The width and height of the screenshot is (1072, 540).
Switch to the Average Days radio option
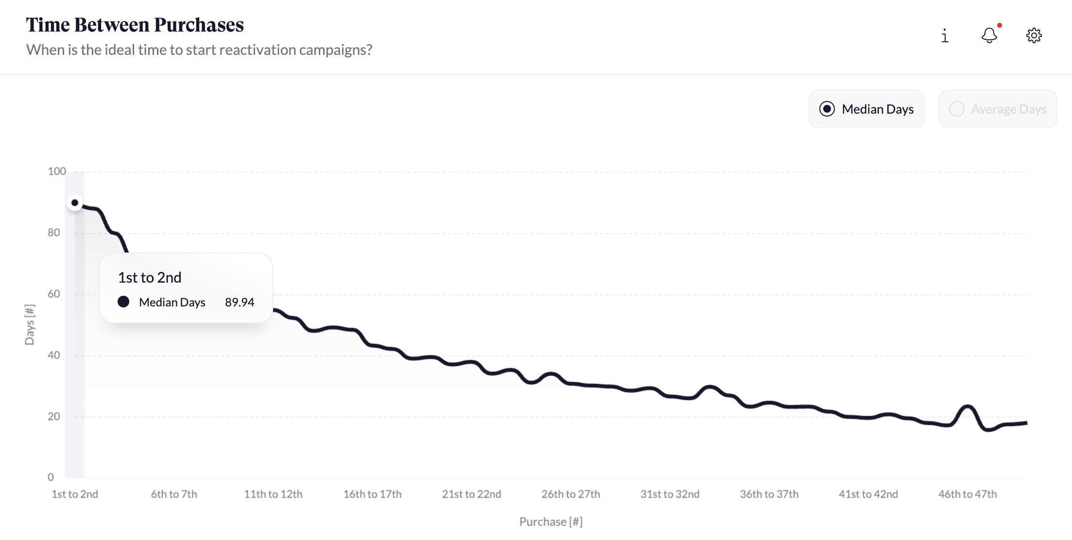pyautogui.click(x=957, y=109)
